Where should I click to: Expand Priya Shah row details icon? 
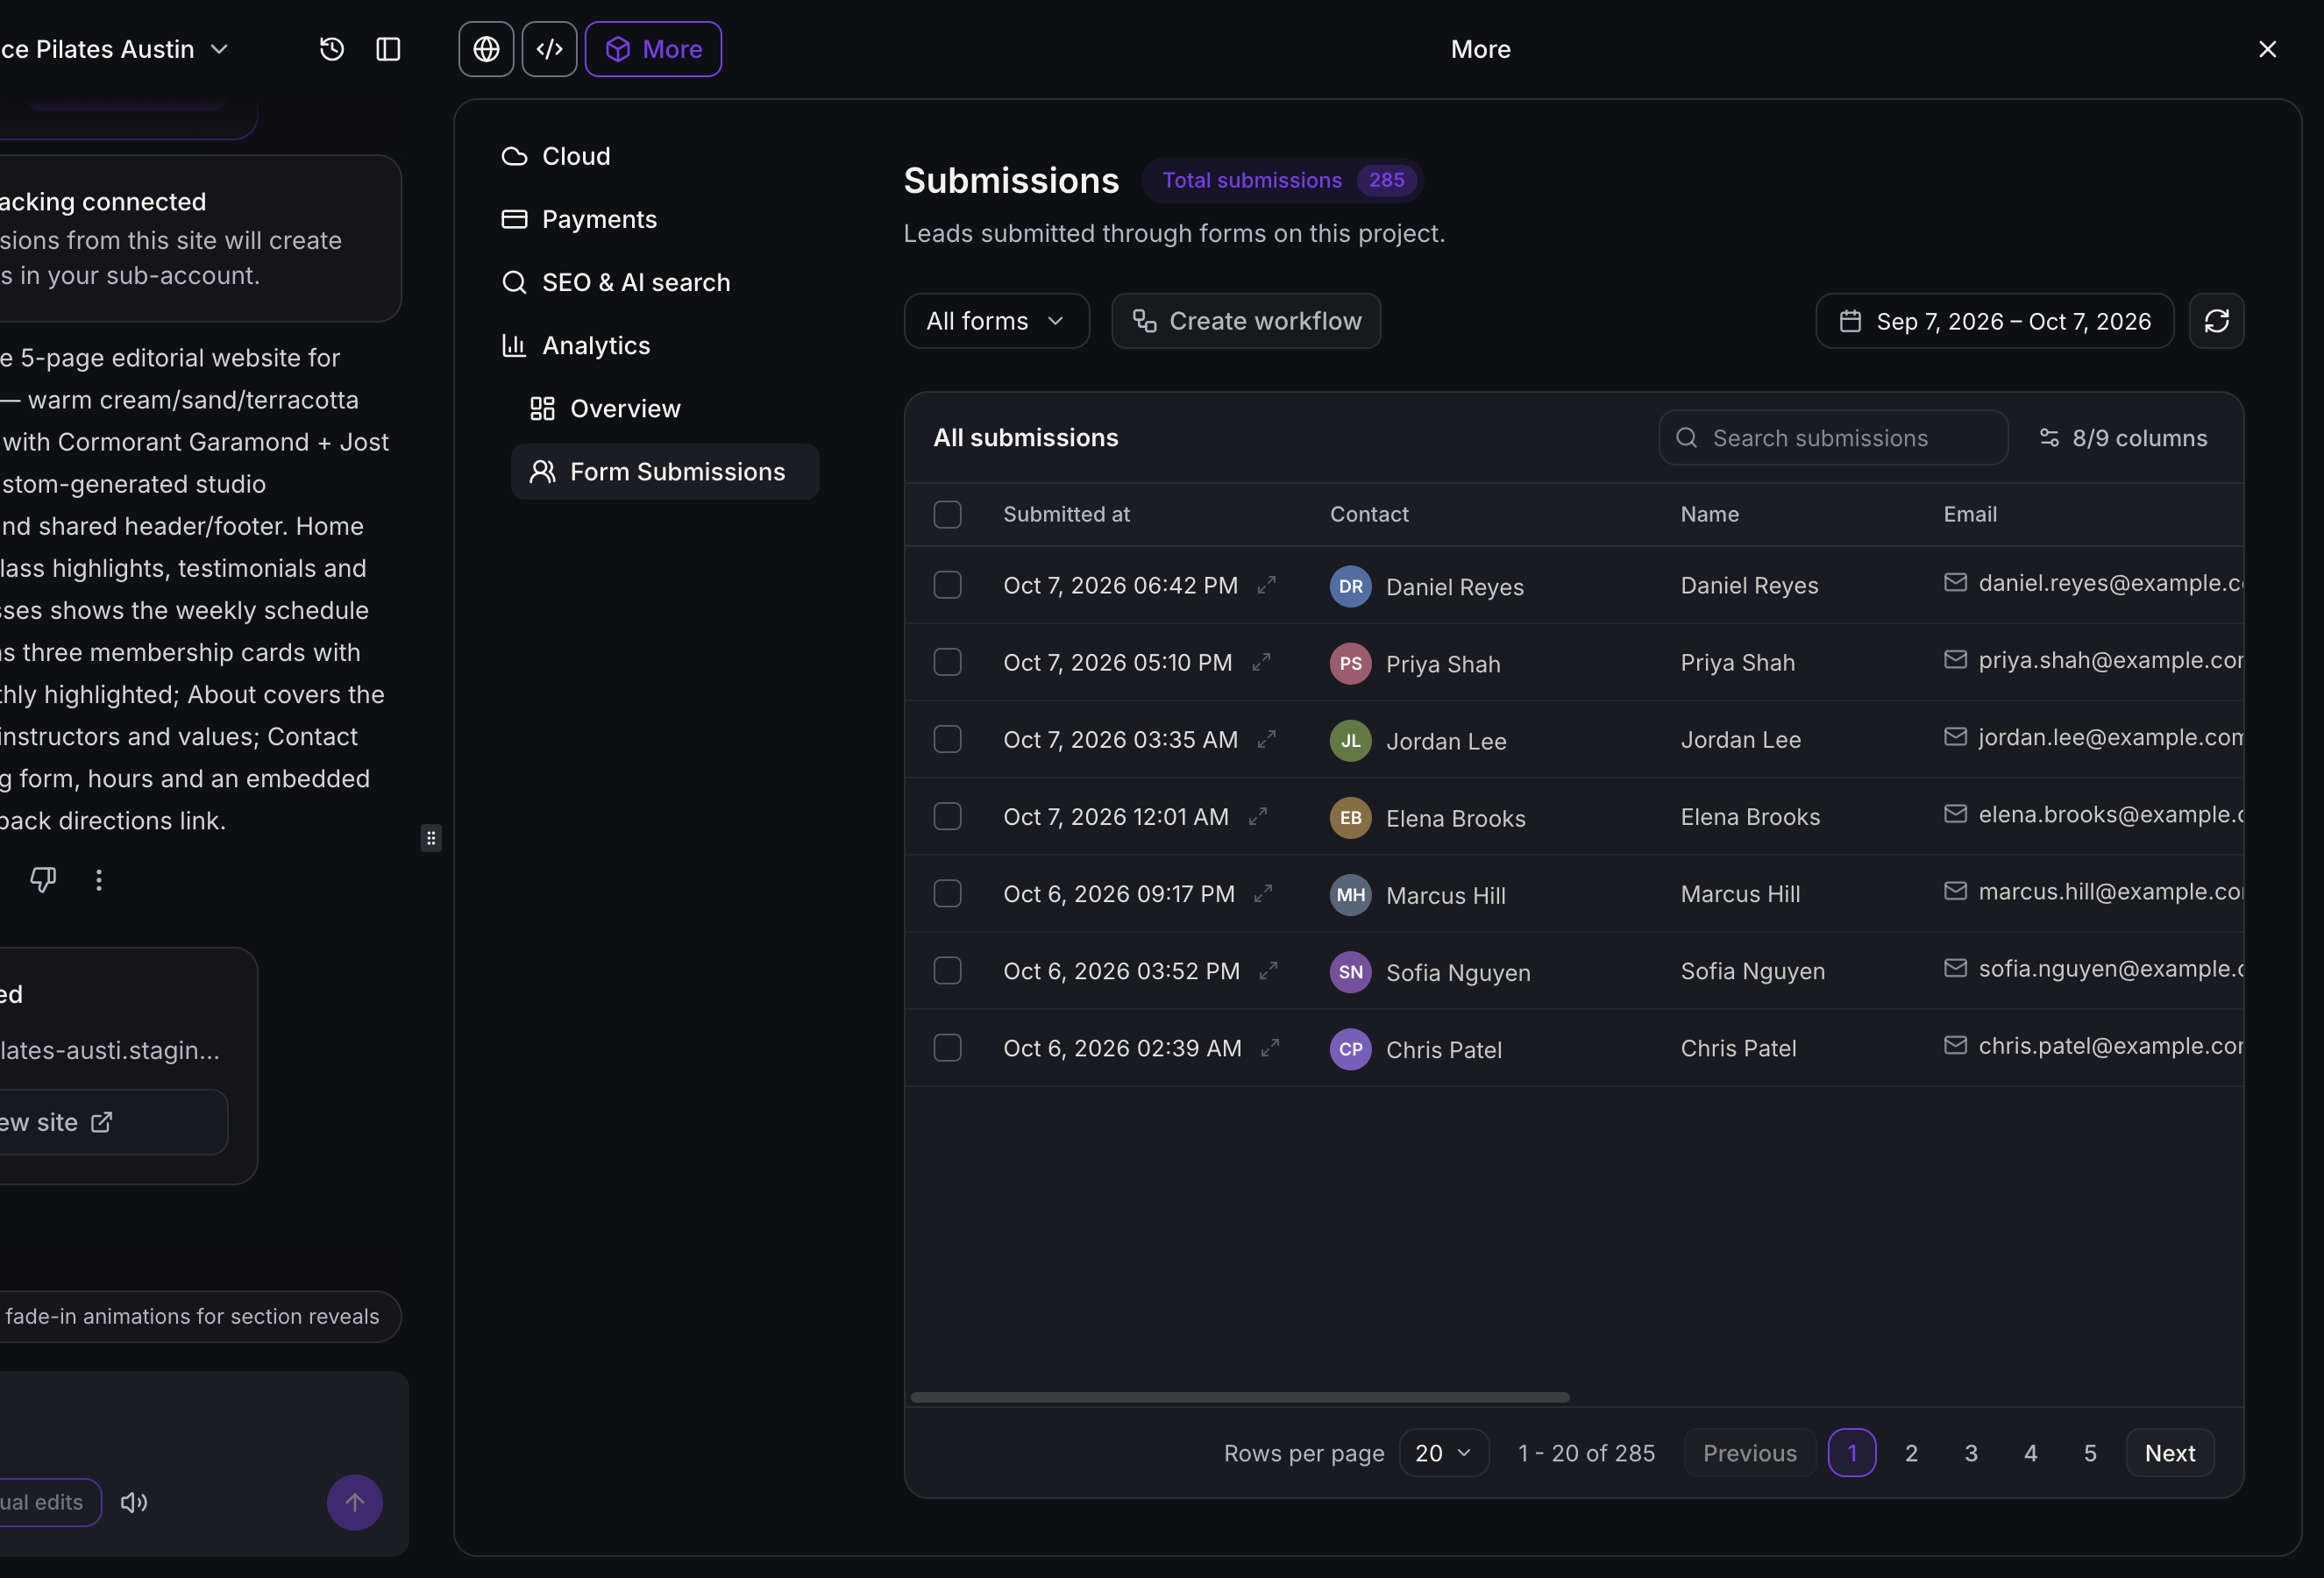(1261, 662)
